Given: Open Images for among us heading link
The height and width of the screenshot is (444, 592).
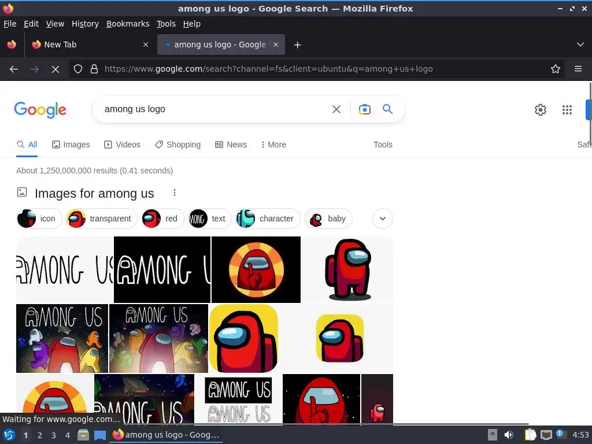Looking at the screenshot, I should point(94,193).
